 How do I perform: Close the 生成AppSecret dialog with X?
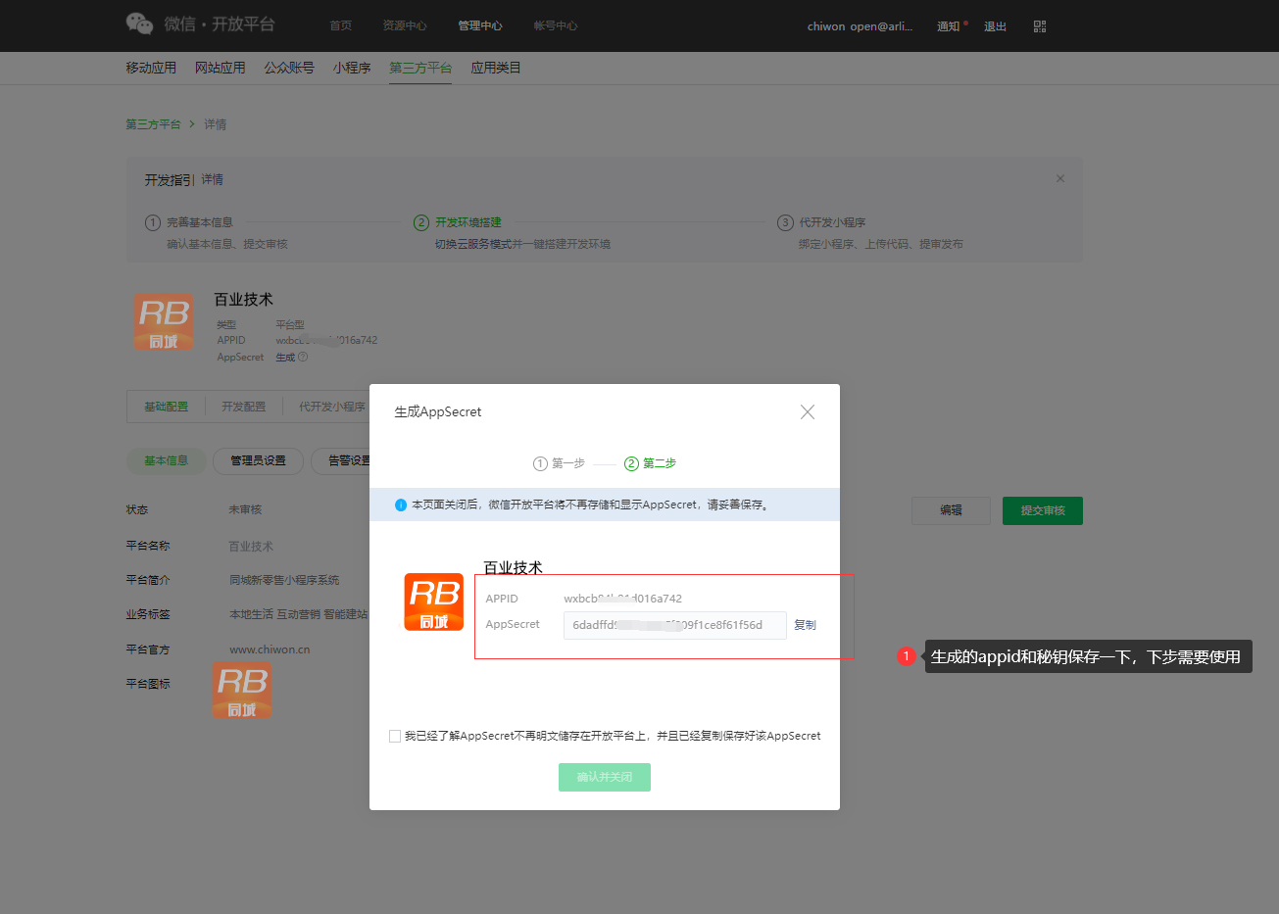807,412
